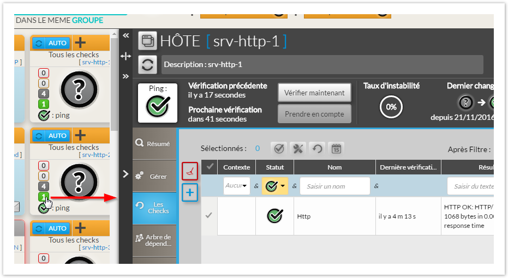This screenshot has height=278, width=508.
Task: Click the Saisir un nom filter field
Action: [334, 186]
